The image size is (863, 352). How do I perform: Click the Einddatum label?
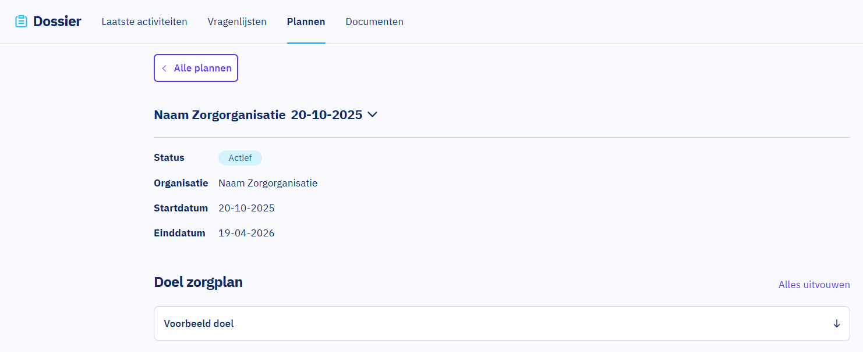179,233
